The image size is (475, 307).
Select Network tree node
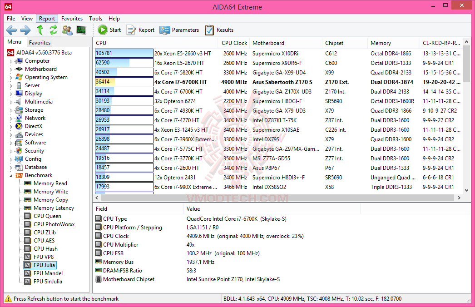point(35,118)
